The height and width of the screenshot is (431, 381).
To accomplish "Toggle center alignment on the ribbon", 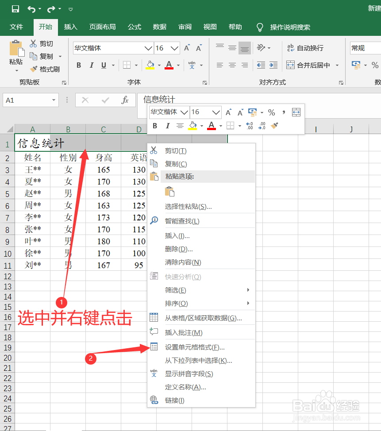I will point(232,65).
